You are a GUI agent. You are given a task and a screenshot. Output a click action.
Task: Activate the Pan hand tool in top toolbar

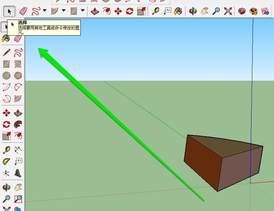[x=205, y=11]
